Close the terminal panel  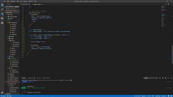tap(171, 78)
